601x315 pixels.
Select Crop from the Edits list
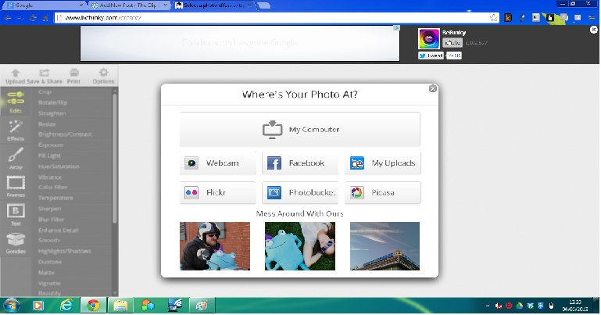click(45, 92)
